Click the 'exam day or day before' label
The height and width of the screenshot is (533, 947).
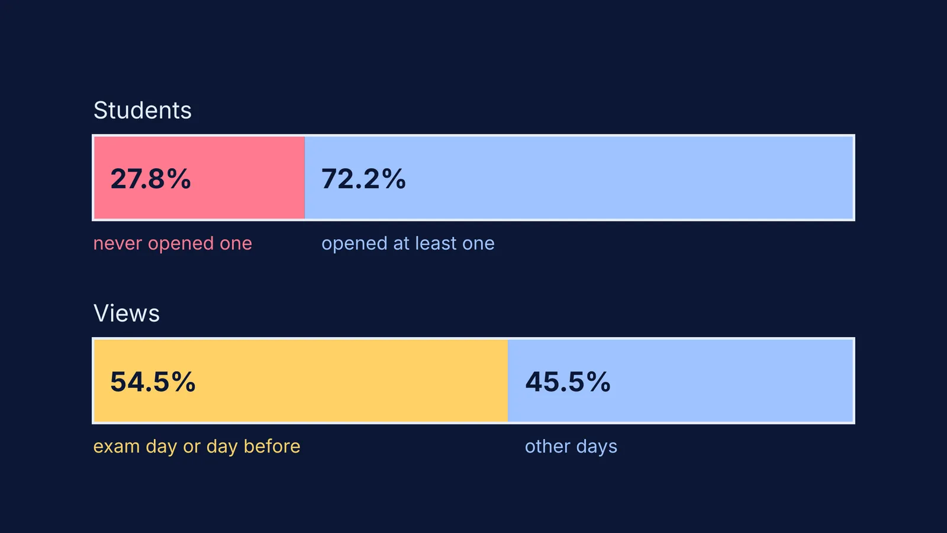197,447
